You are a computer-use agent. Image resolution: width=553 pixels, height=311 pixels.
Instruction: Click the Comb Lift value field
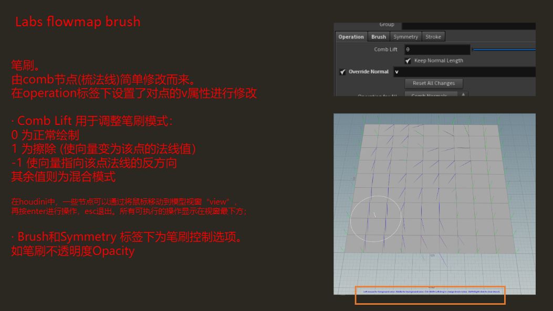tap(437, 50)
